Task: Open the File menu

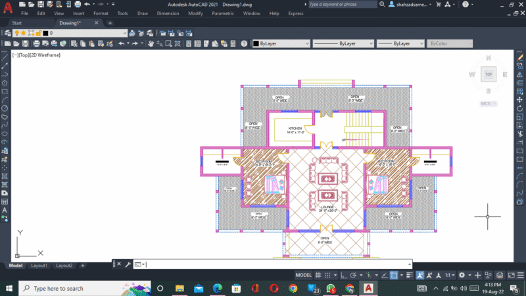Action: (x=24, y=13)
